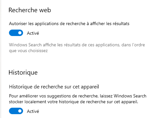This screenshot has width=166, height=118.
Task: Click the Activé label under Recherche web
Action: pos(33,33)
